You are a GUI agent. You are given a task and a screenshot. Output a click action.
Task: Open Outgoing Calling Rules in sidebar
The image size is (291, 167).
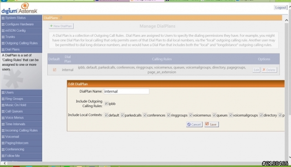click(21, 43)
